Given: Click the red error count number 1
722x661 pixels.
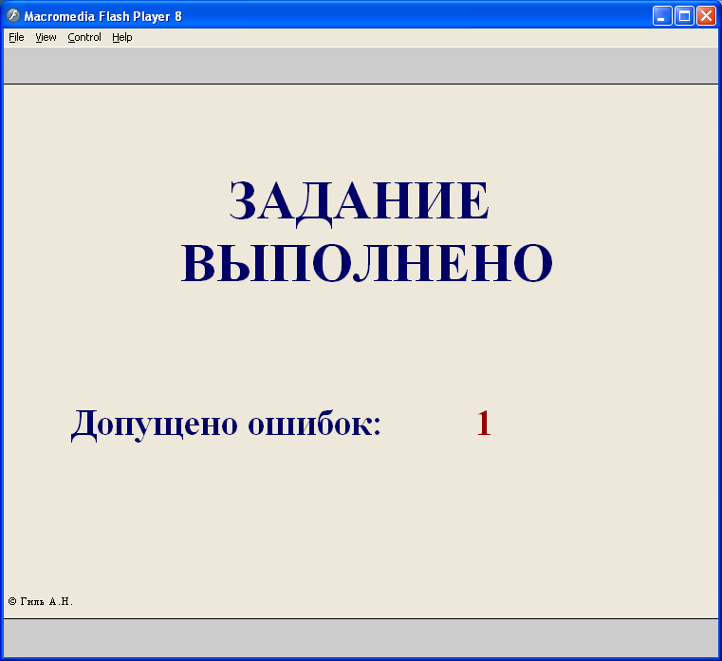Looking at the screenshot, I should 484,423.
